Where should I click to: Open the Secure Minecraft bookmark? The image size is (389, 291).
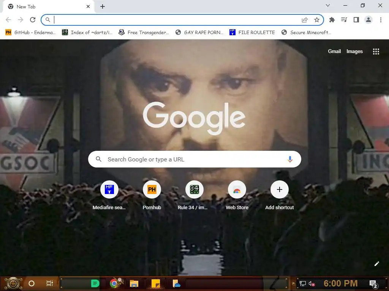[x=307, y=33]
